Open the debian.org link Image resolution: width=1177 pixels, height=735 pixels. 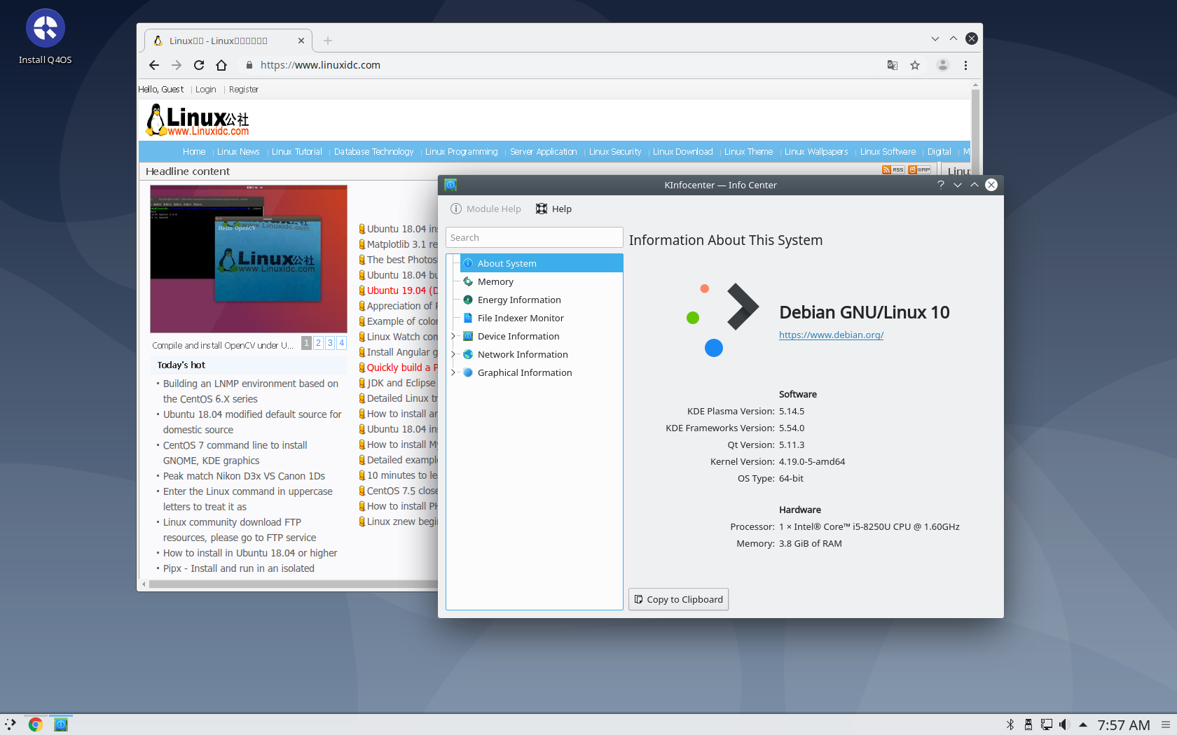tap(831, 335)
